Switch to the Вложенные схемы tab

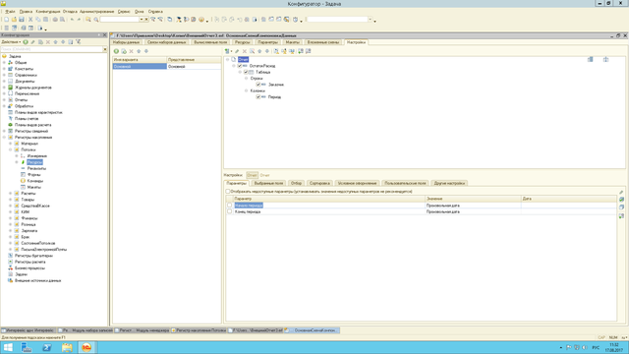tap(323, 42)
